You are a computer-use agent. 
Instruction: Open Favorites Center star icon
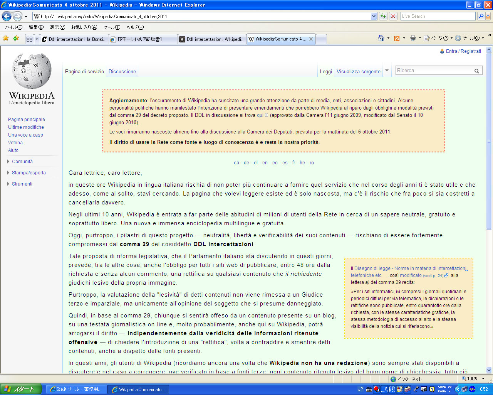(6, 38)
